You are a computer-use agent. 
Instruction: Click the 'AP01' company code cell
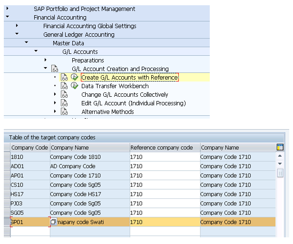click(x=30, y=175)
